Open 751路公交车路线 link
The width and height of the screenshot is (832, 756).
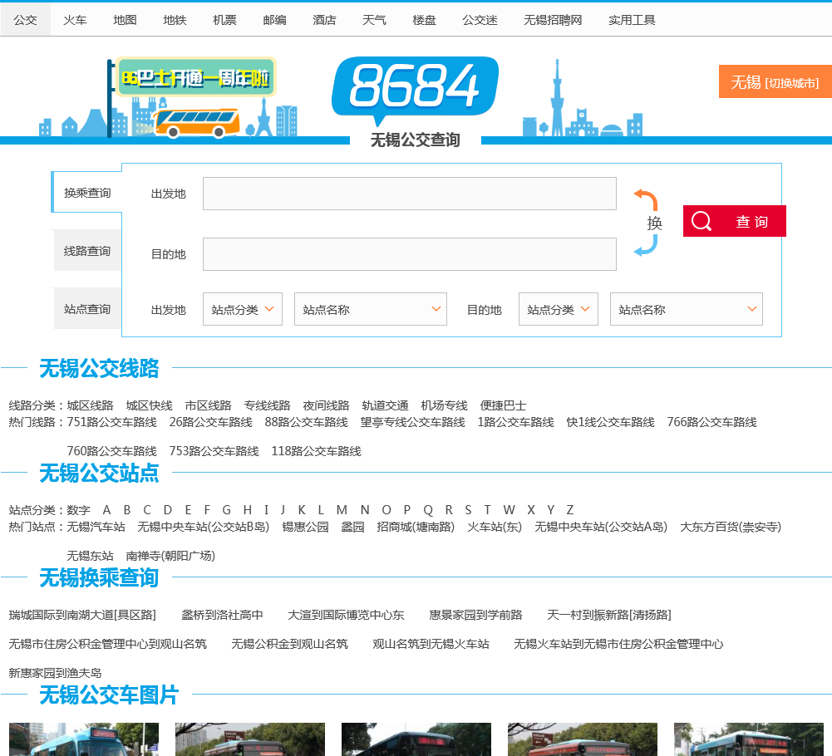pos(112,422)
